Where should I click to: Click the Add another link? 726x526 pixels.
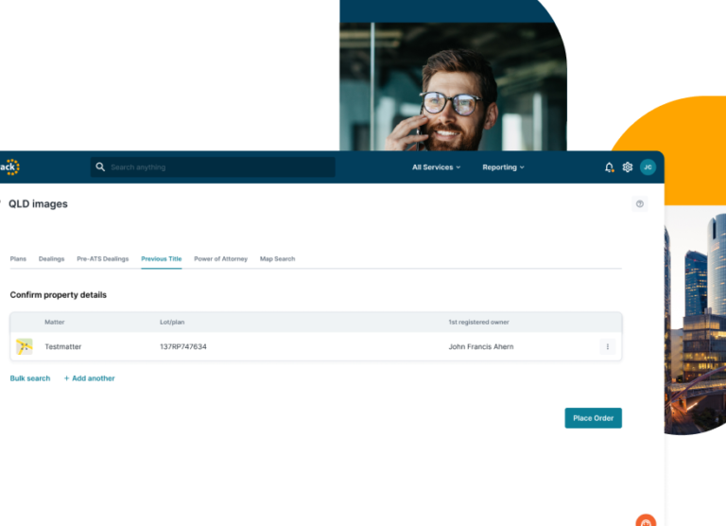pyautogui.click(x=90, y=378)
